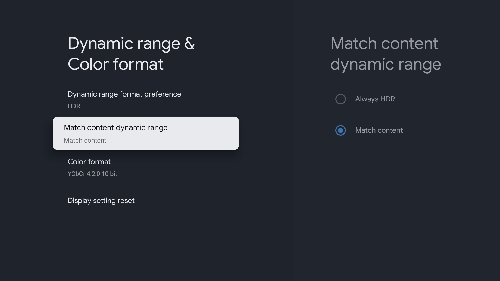500x281 pixels.
Task: Click the 'Always HDR' option label
Action: pos(375,99)
